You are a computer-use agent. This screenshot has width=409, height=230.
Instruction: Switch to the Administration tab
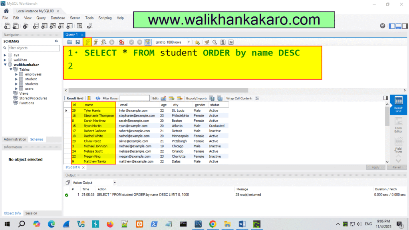coord(15,139)
